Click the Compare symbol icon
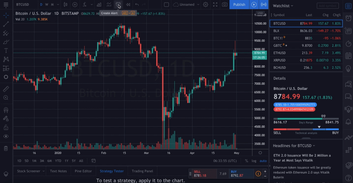 (75, 5)
